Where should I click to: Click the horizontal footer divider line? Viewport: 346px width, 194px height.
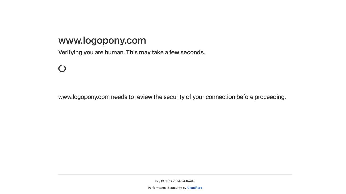coord(175,174)
